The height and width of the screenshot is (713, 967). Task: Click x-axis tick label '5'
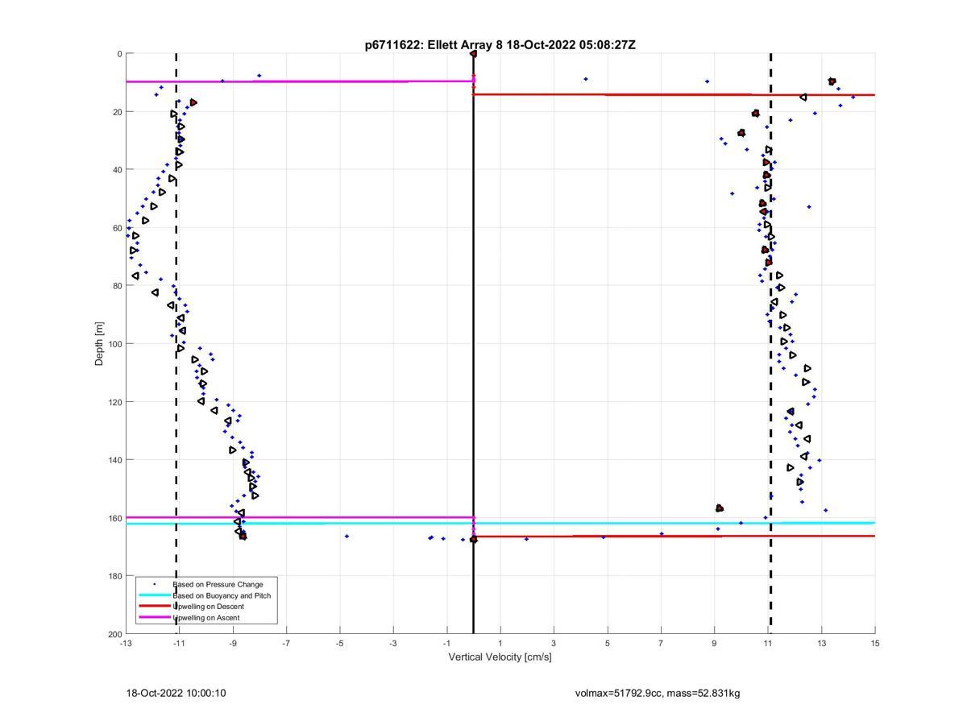(608, 644)
